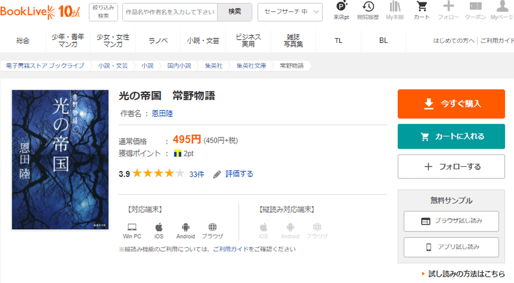Open the My本棚 bookshelf icon
This screenshot has width=514, height=283.
tap(395, 10)
